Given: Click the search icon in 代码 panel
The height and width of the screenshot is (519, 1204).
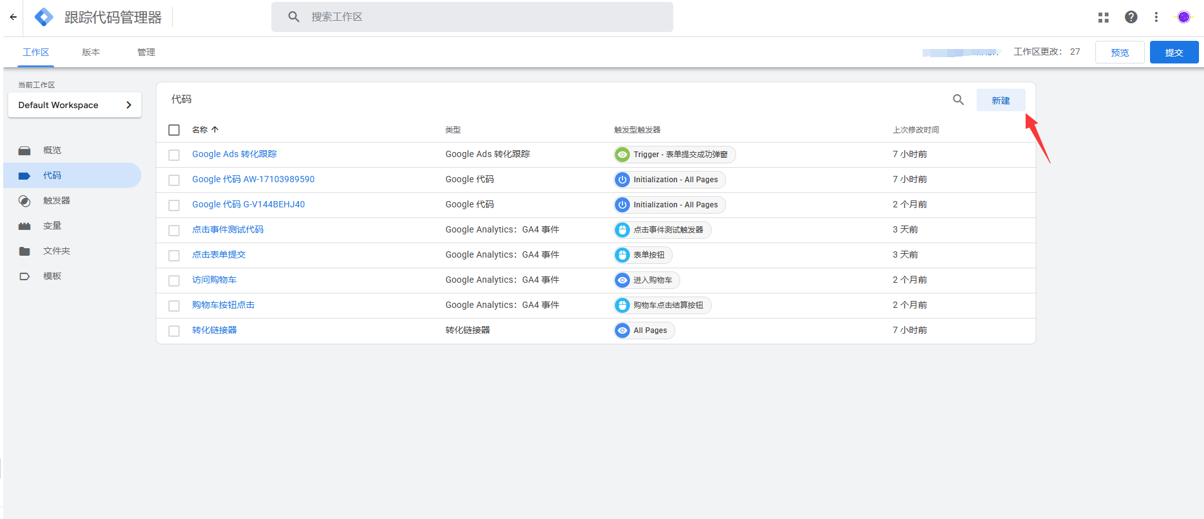Looking at the screenshot, I should point(958,100).
